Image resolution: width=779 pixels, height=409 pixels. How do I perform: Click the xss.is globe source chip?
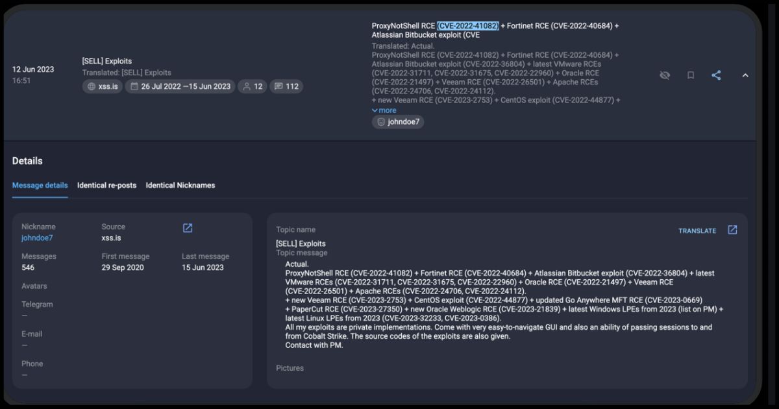pyautogui.click(x=103, y=86)
